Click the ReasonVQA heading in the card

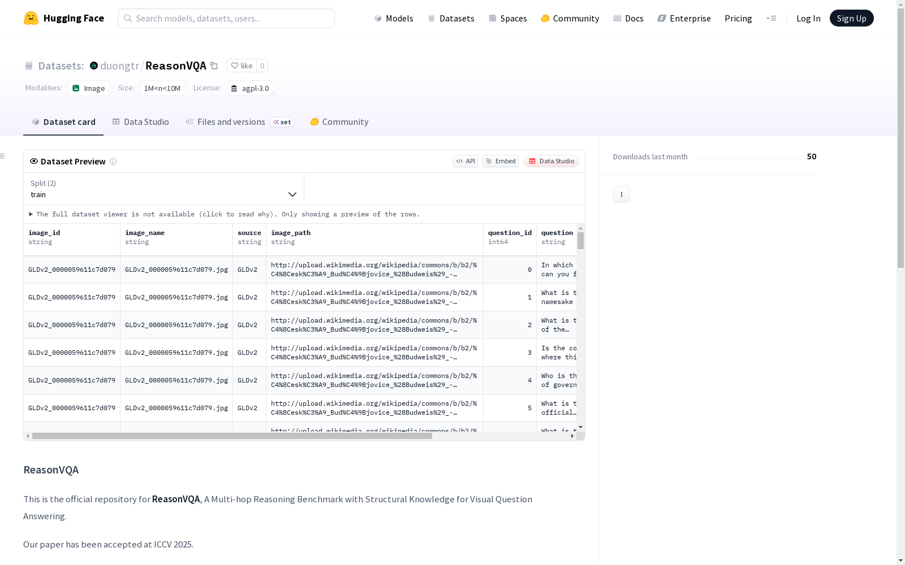[51, 470]
